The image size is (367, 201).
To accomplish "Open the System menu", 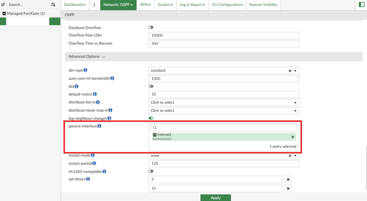I will coord(165,5).
